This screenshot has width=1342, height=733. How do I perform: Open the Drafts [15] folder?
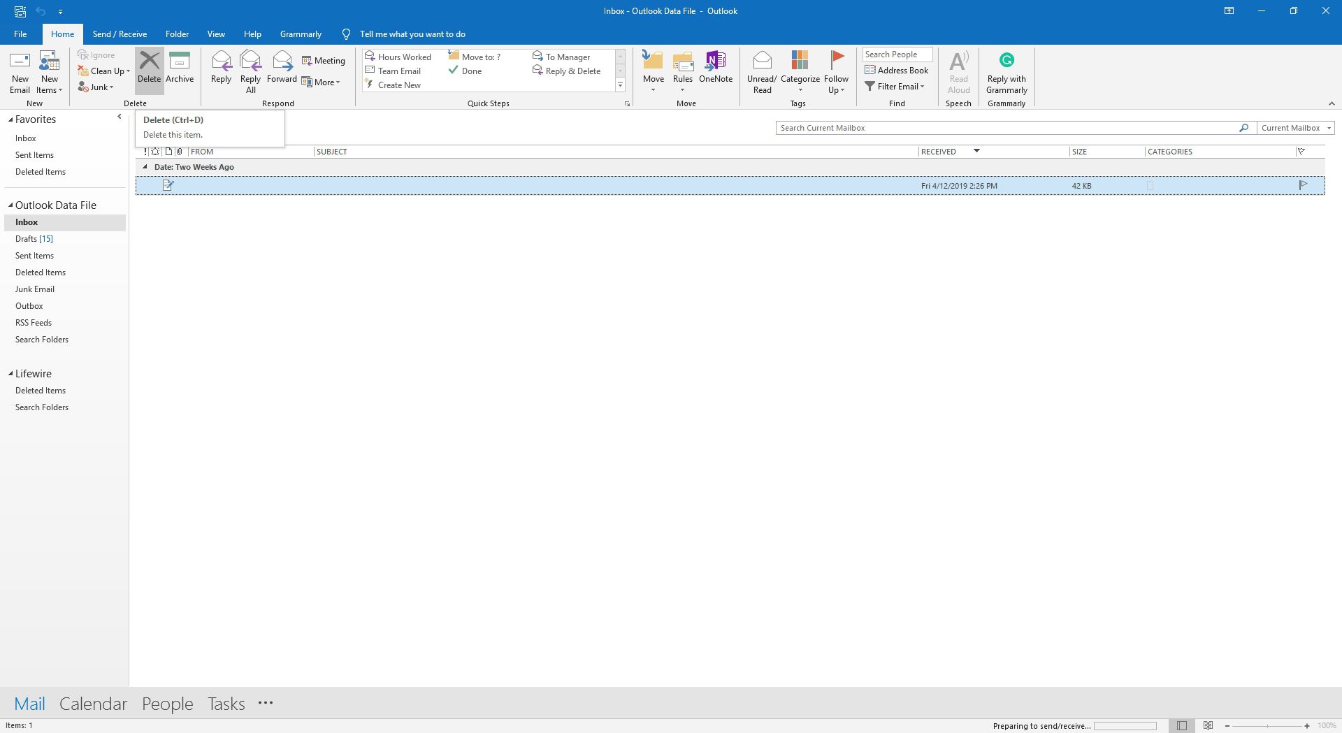coord(34,239)
